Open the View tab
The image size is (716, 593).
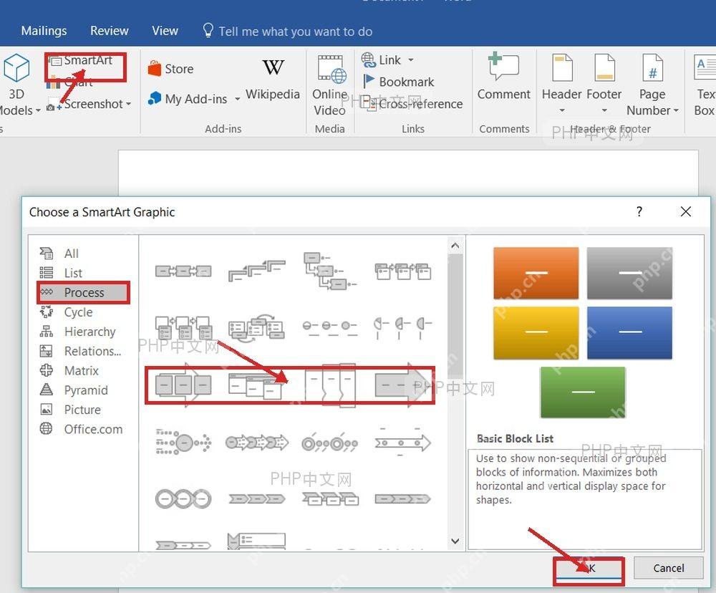point(165,31)
